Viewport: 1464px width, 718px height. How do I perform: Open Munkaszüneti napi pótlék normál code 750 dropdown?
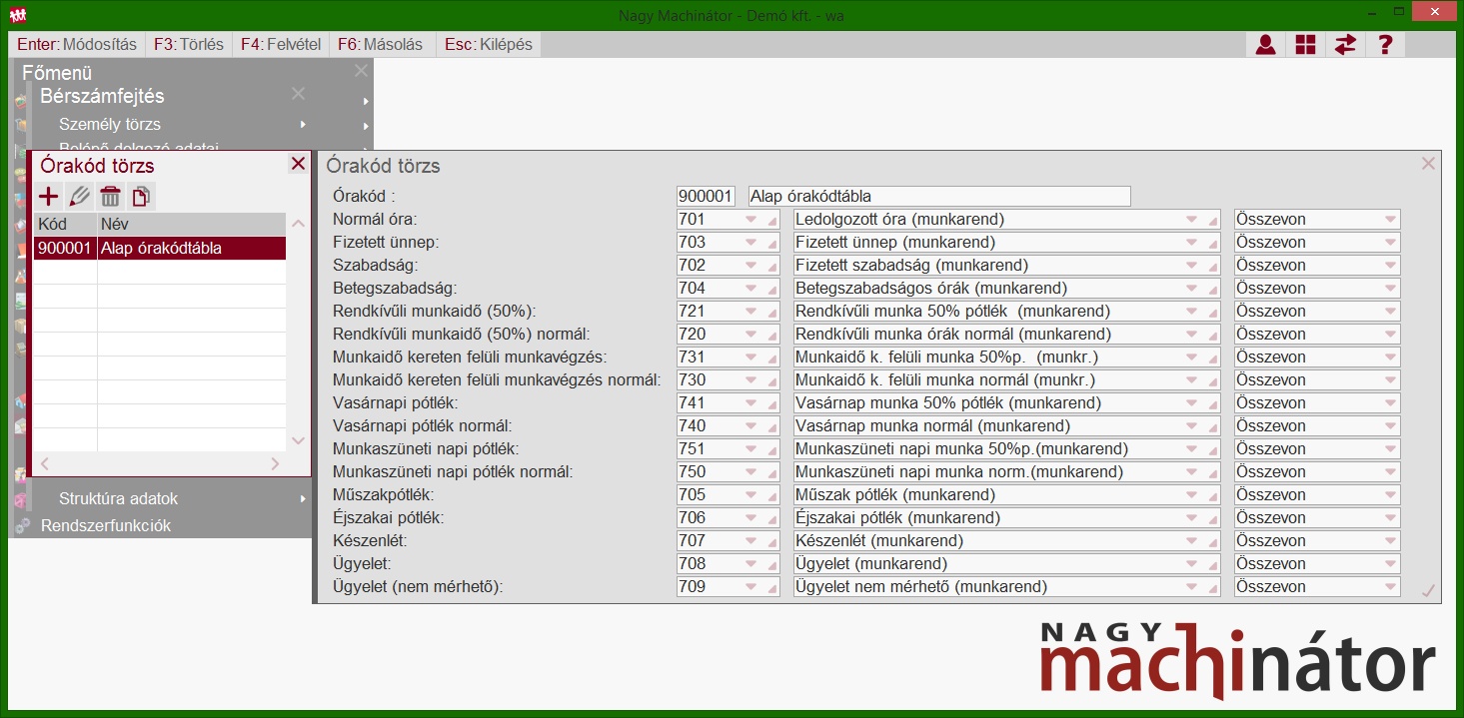[750, 471]
